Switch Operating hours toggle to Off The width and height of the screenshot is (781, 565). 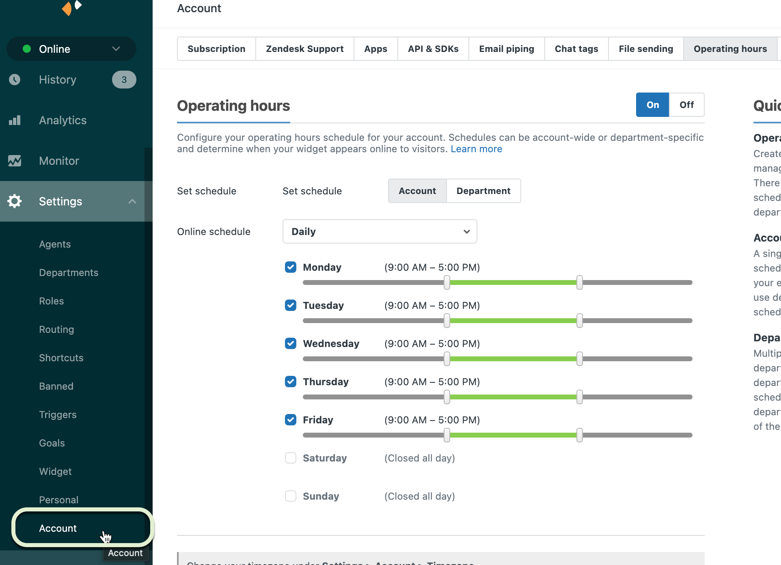point(686,105)
